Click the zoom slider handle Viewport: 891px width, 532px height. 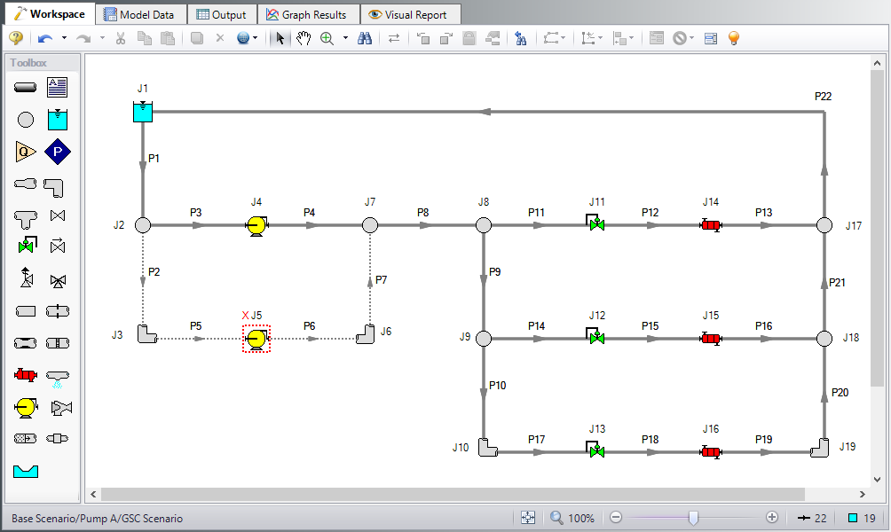pos(693,518)
